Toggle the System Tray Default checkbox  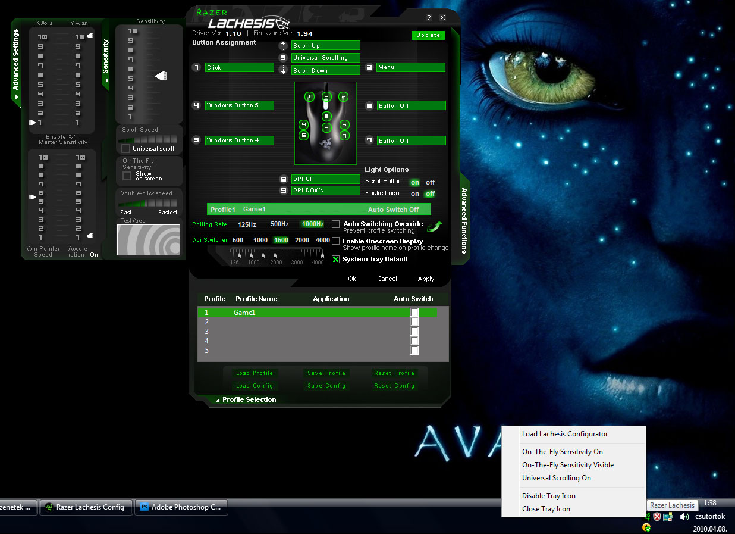(x=335, y=259)
